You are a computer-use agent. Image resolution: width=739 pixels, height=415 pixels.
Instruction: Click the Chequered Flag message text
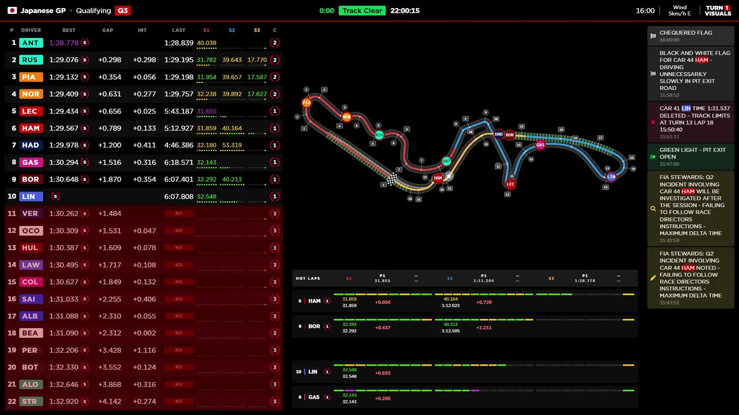point(686,33)
